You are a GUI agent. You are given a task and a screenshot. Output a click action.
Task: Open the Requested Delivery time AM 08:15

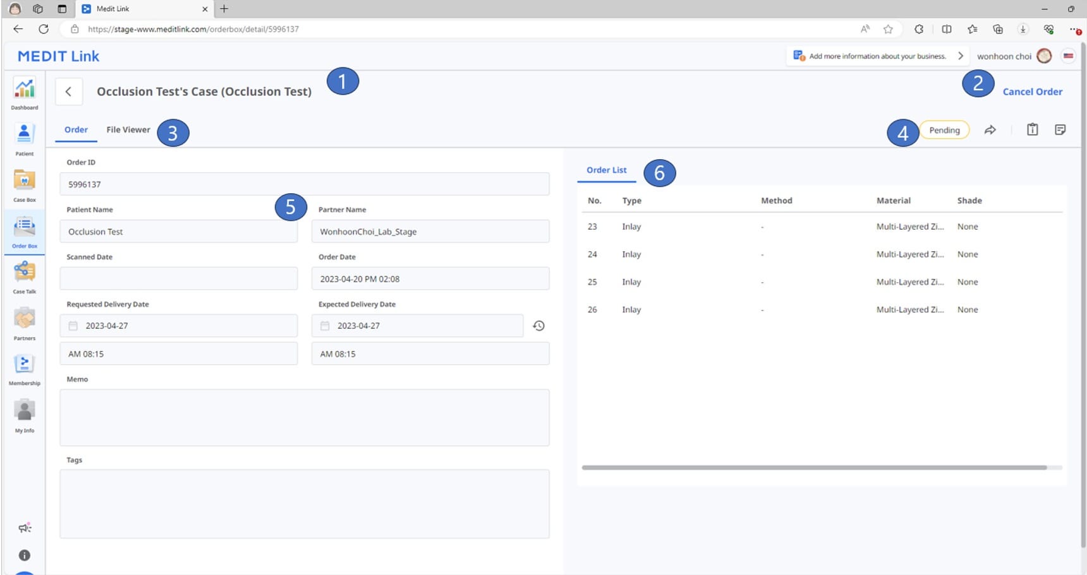pos(179,353)
